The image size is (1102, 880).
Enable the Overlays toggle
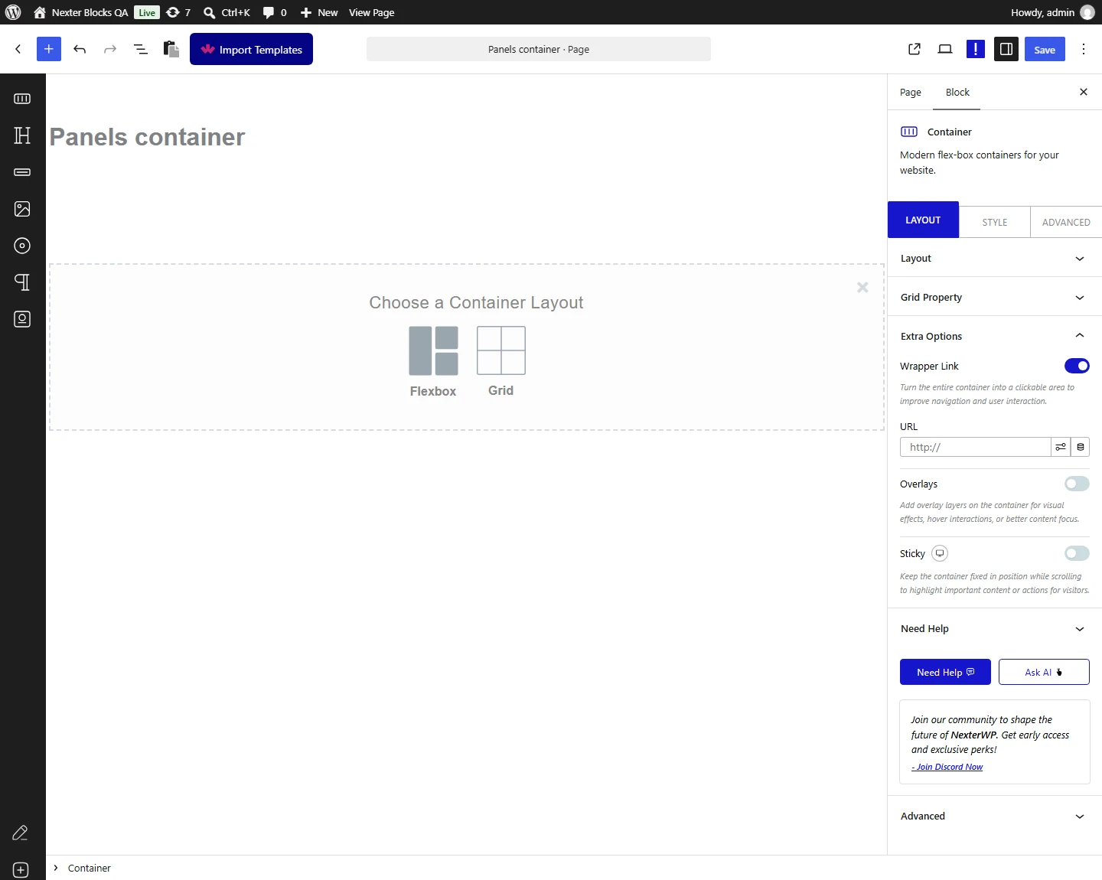pyautogui.click(x=1077, y=484)
